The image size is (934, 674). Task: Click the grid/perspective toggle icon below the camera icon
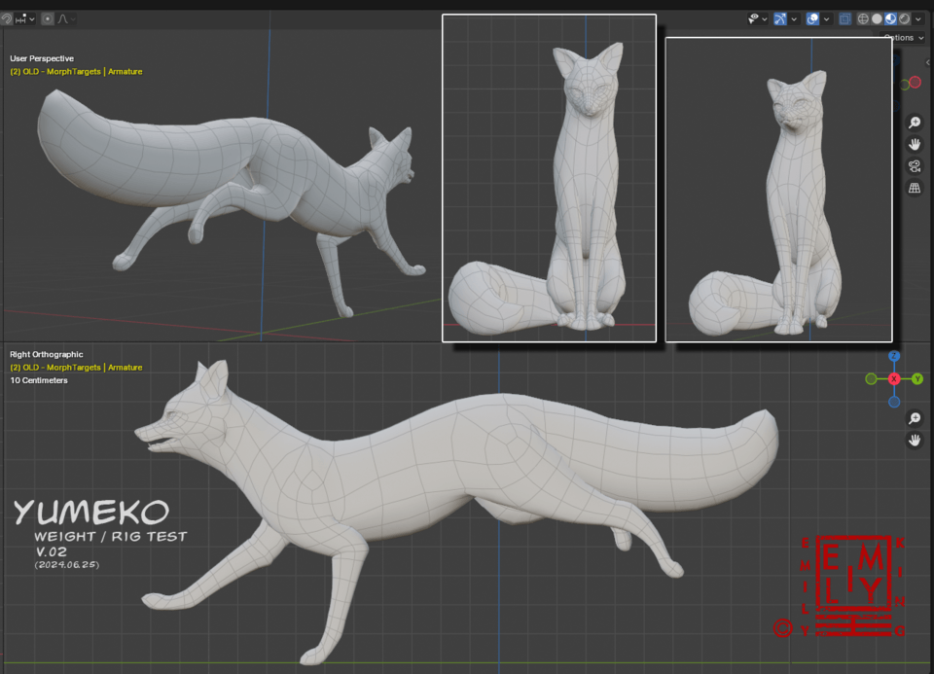point(913,187)
